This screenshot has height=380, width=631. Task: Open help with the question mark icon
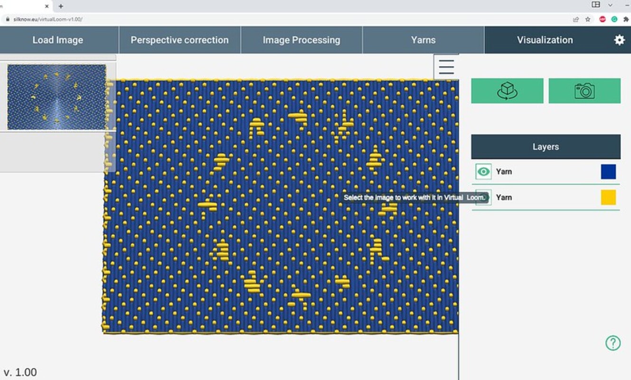click(x=613, y=343)
